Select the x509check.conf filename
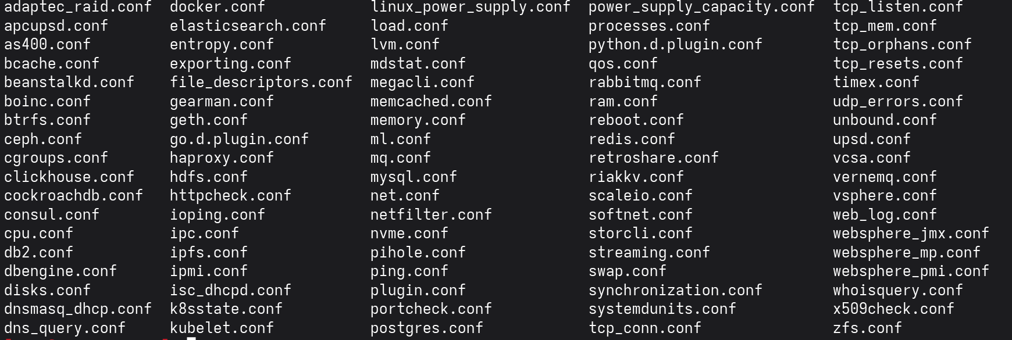 click(x=893, y=309)
